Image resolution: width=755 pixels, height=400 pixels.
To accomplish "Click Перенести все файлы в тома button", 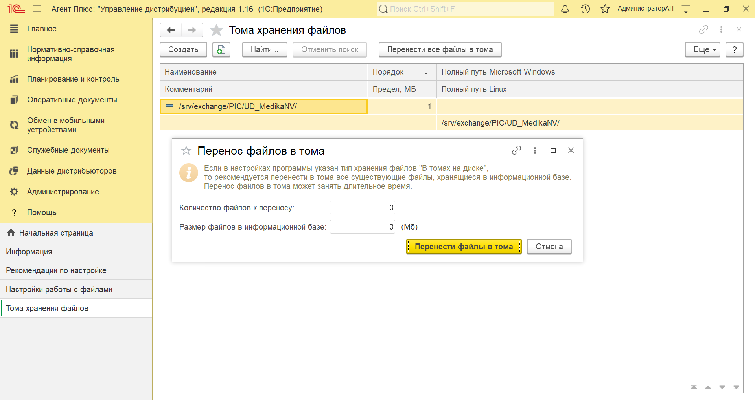I will (440, 49).
